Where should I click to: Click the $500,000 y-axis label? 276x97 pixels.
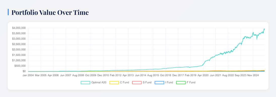20,66
